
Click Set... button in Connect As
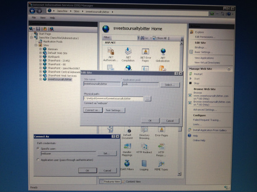coord(107,154)
